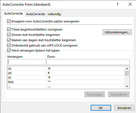Select the (c) copyright replacement row
This screenshot has width=136, height=113.
click(66, 68)
